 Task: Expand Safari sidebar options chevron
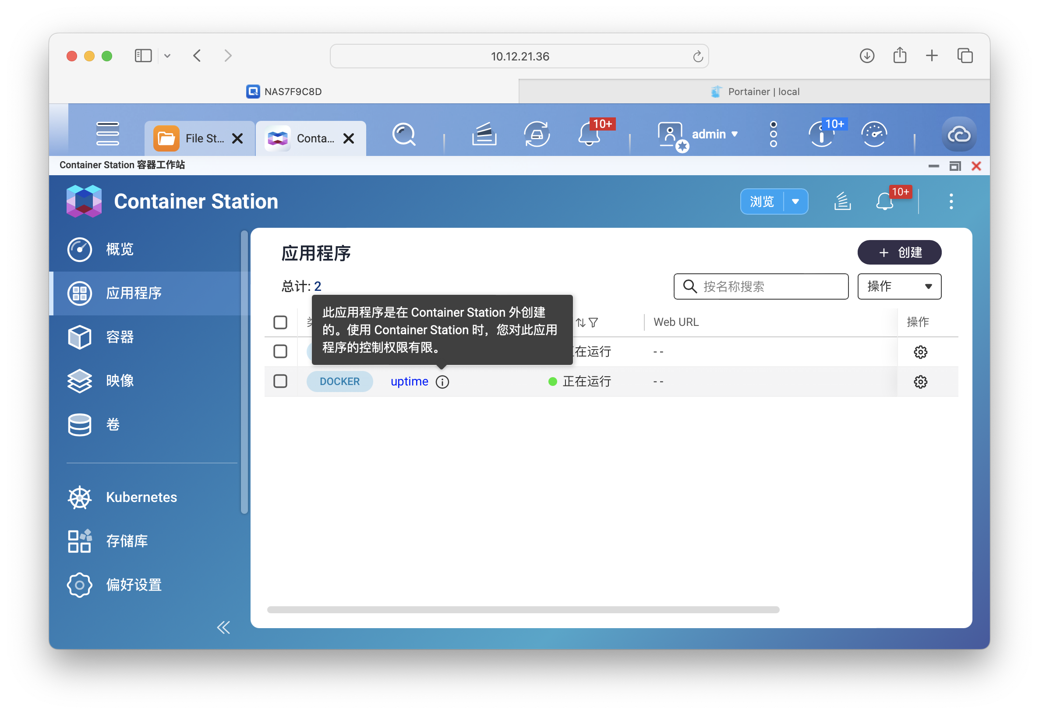coord(167,56)
